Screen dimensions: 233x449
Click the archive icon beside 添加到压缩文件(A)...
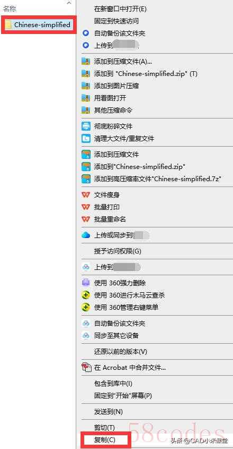pyautogui.click(x=86, y=61)
